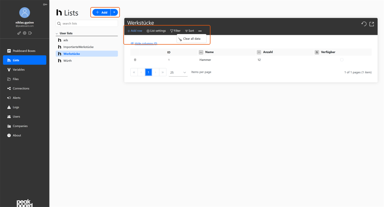Screen dimensions: 384x207
Task: Collapse the User lists section
Action: tap(57, 34)
